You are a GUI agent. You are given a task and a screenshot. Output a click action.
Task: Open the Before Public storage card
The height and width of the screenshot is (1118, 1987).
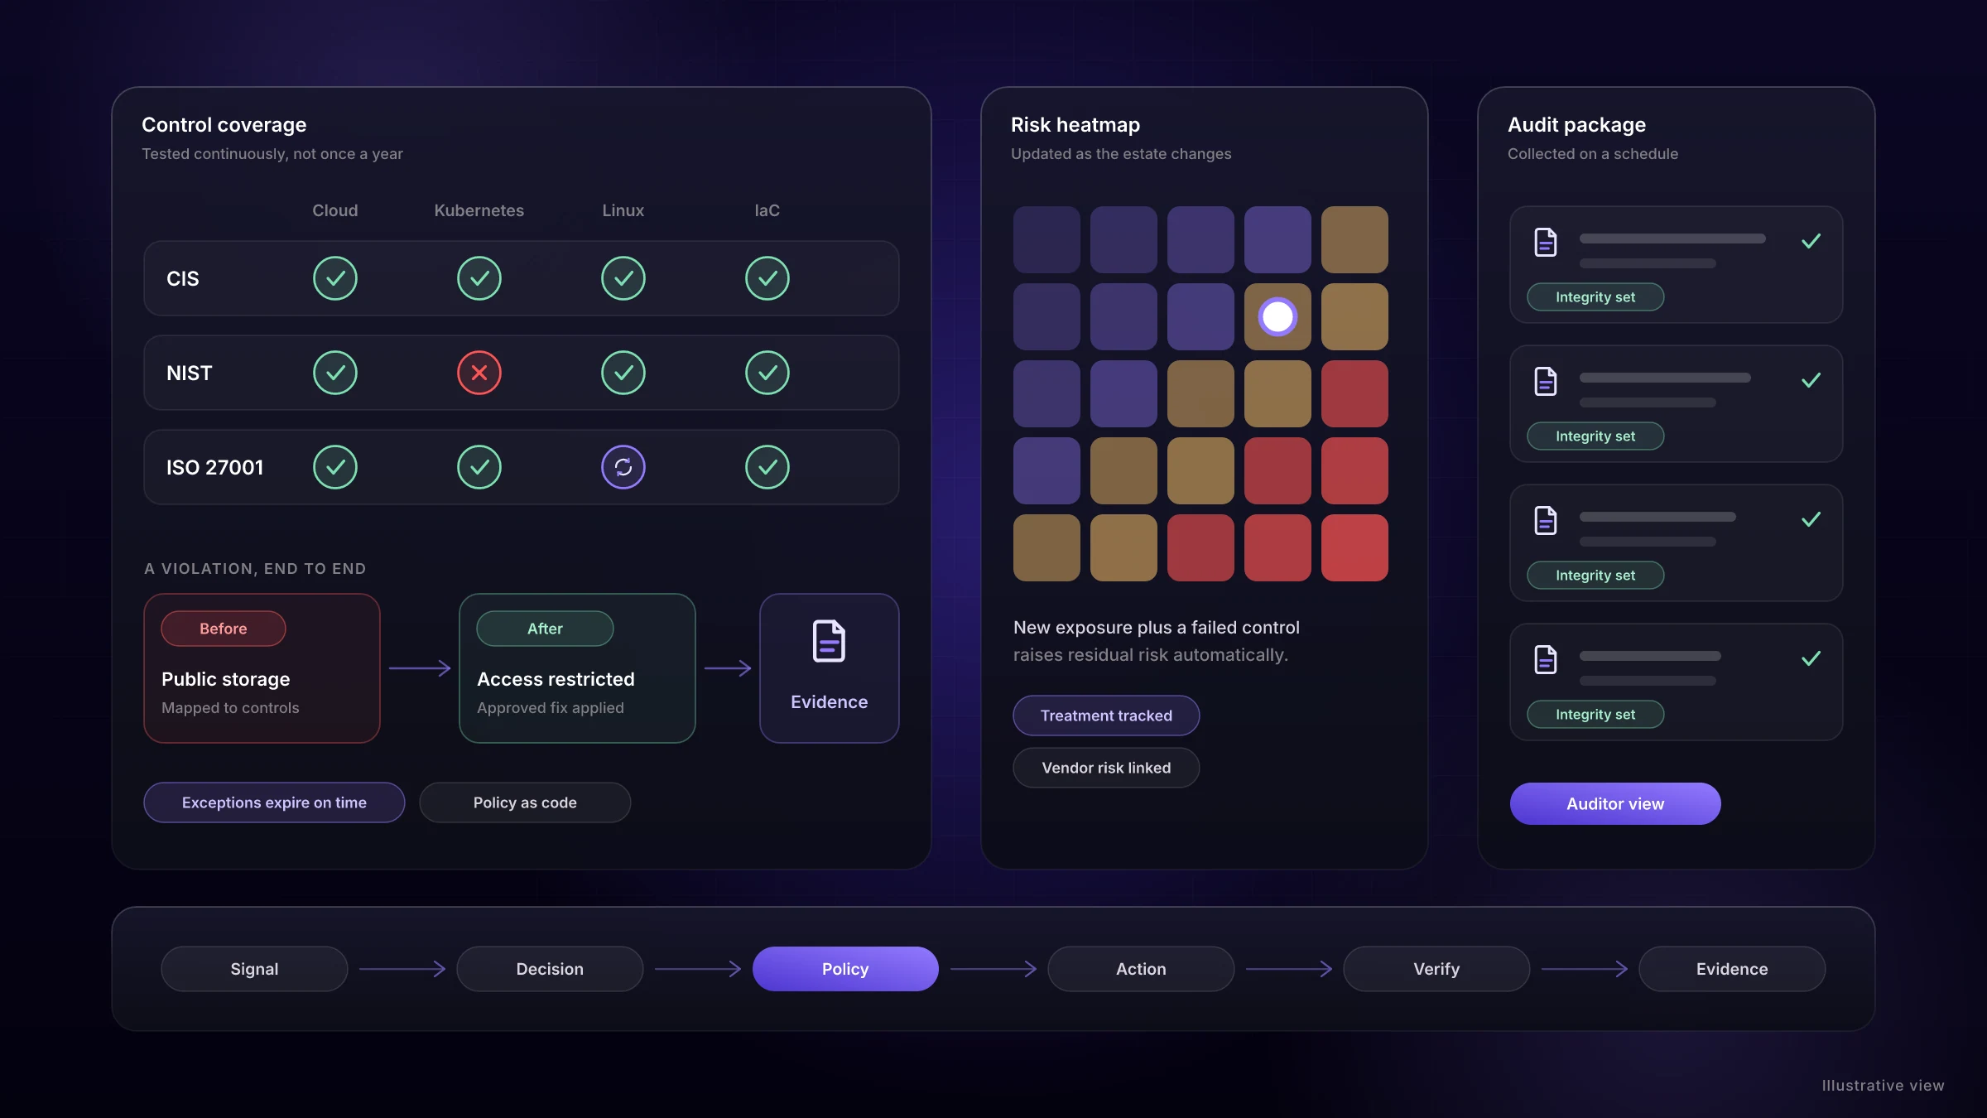click(262, 668)
